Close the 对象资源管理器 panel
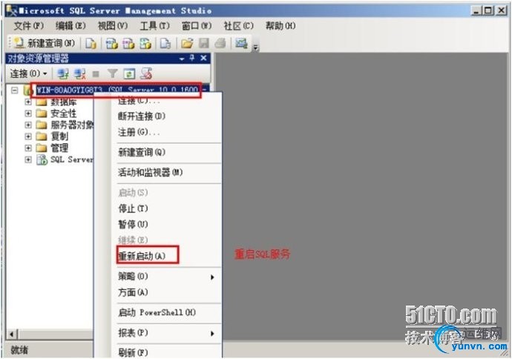This screenshot has width=512, height=359. (x=203, y=58)
